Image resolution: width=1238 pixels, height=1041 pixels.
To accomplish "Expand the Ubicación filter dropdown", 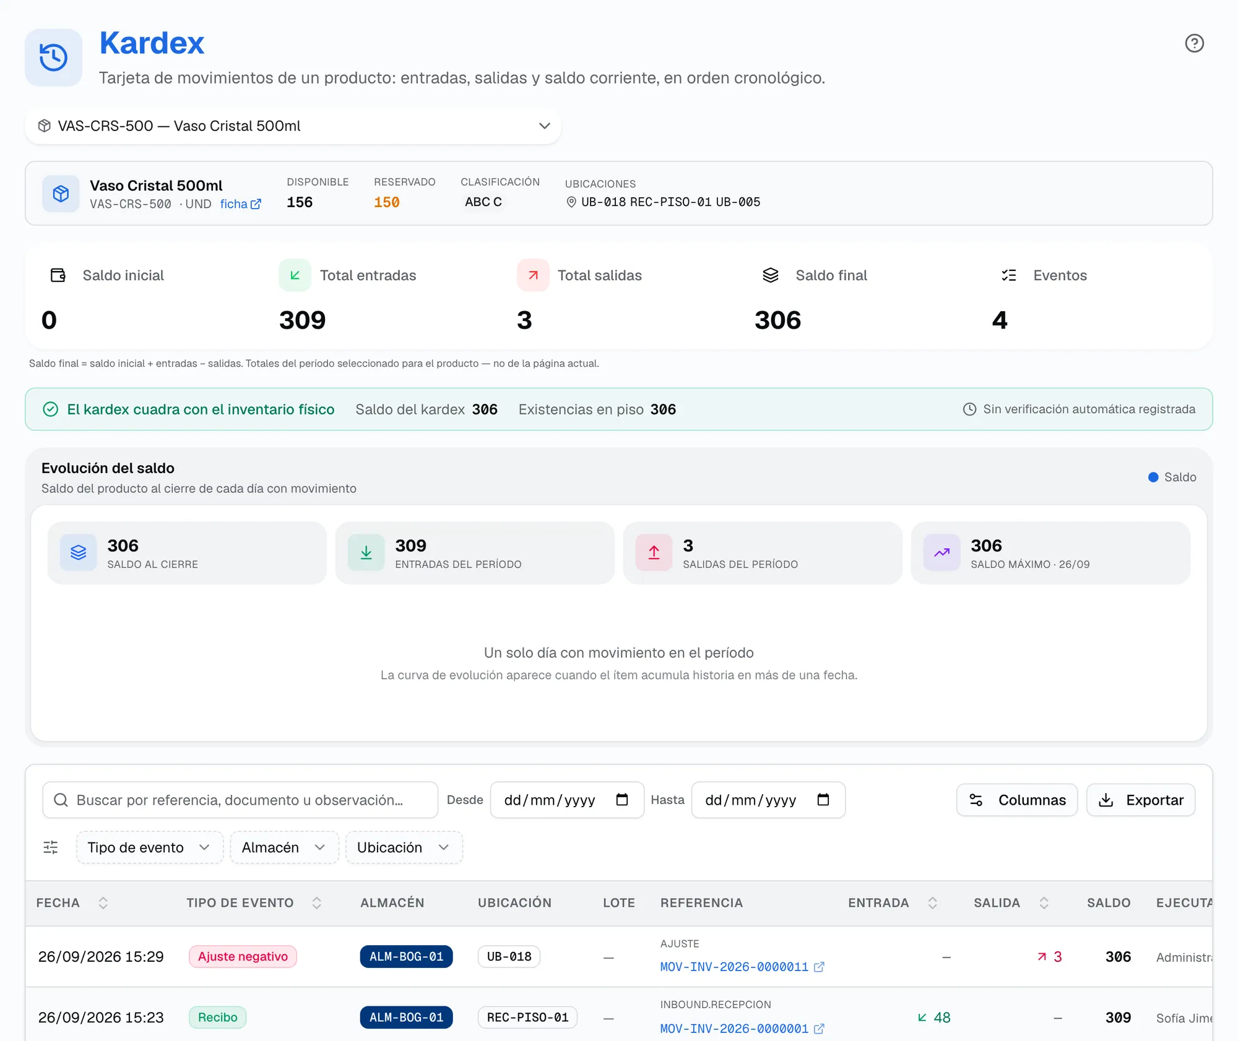I will pyautogui.click(x=404, y=847).
